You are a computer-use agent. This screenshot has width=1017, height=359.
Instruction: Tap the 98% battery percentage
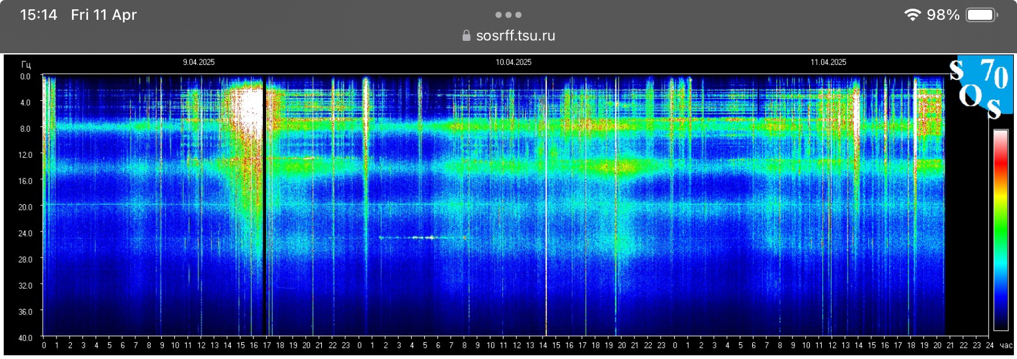pos(943,15)
